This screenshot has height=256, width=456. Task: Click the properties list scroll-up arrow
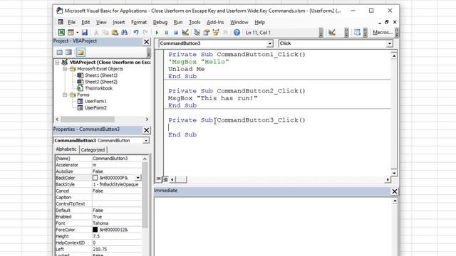(x=145, y=159)
